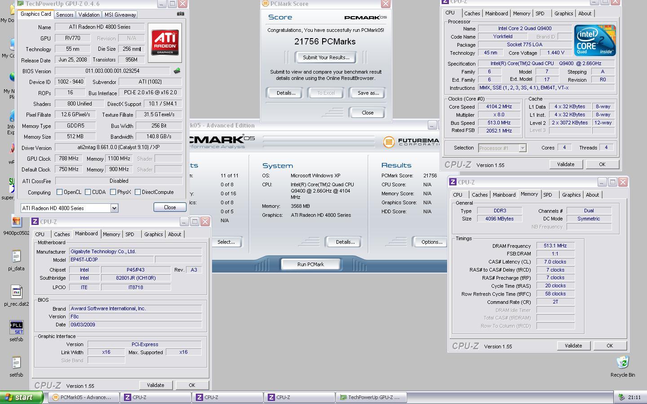Viewport: 647px width, 404px height.
Task: Click OK in the CPU-Z Mainboard window
Action: tap(192, 385)
